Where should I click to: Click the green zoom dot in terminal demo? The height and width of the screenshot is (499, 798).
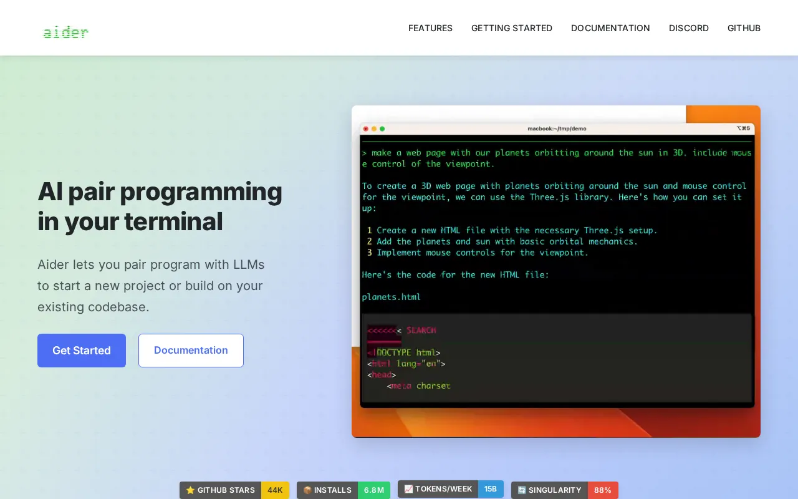coord(382,128)
